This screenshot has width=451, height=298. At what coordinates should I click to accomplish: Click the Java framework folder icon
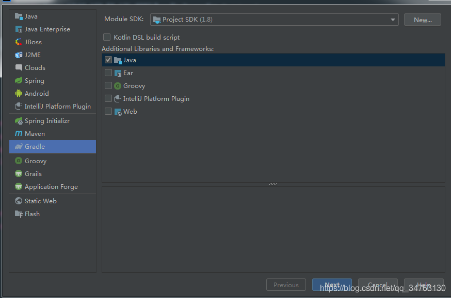coord(118,60)
